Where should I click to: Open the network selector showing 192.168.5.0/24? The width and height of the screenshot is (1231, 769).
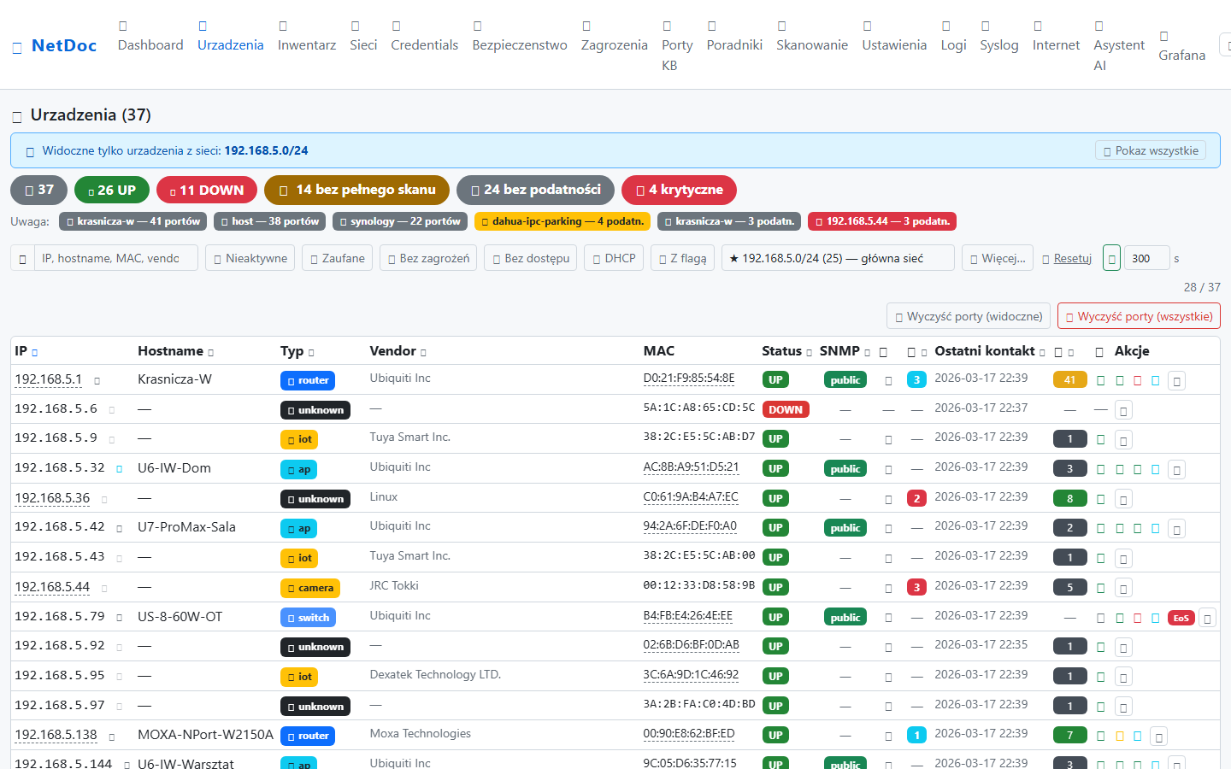[837, 258]
